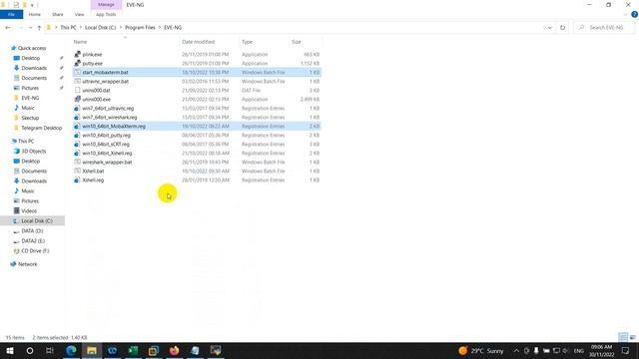Navigate to Local Disk (C:) breadcrumb

click(100, 28)
